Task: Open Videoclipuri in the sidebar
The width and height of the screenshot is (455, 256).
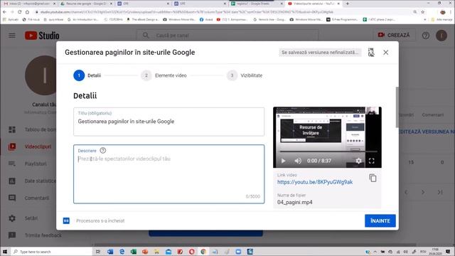Action: click(x=29, y=146)
